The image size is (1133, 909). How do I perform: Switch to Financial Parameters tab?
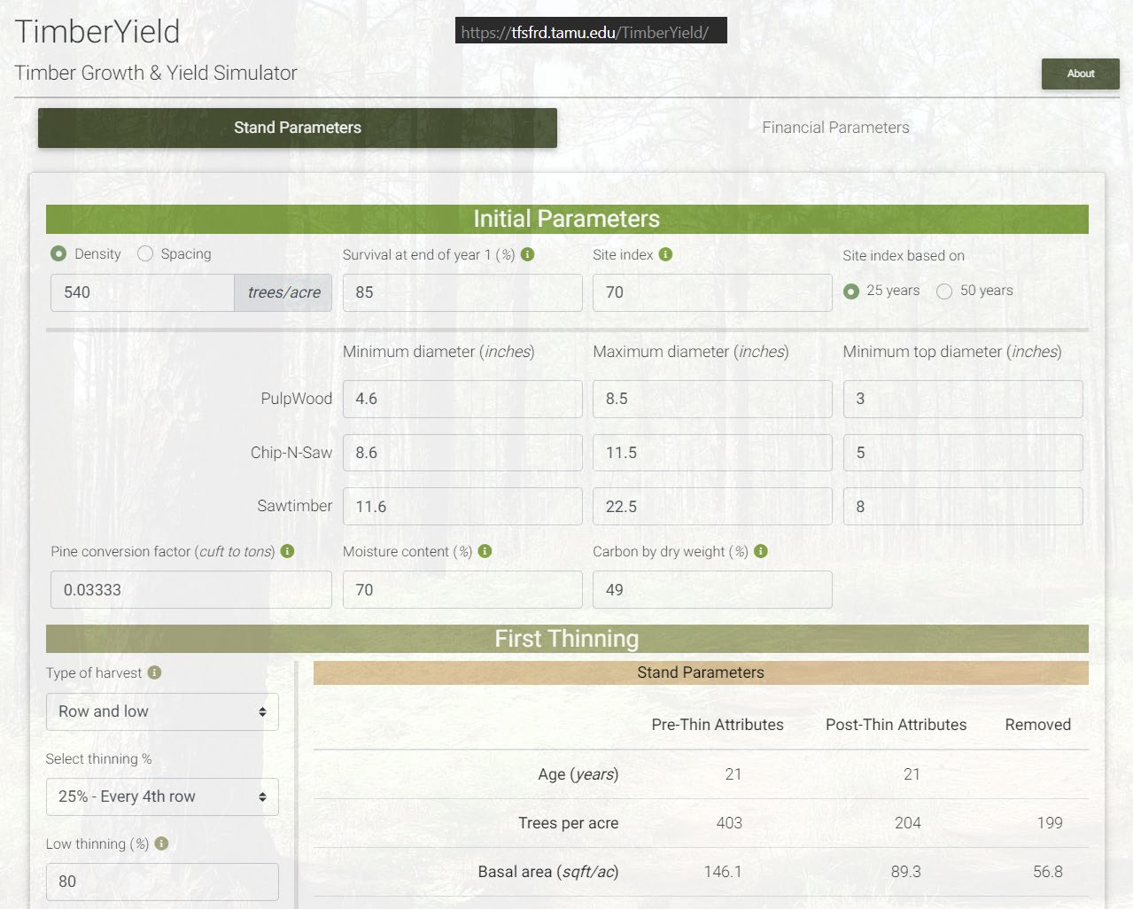[834, 128]
